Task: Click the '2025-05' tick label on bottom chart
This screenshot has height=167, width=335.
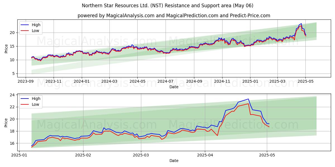Action: coord(267,155)
